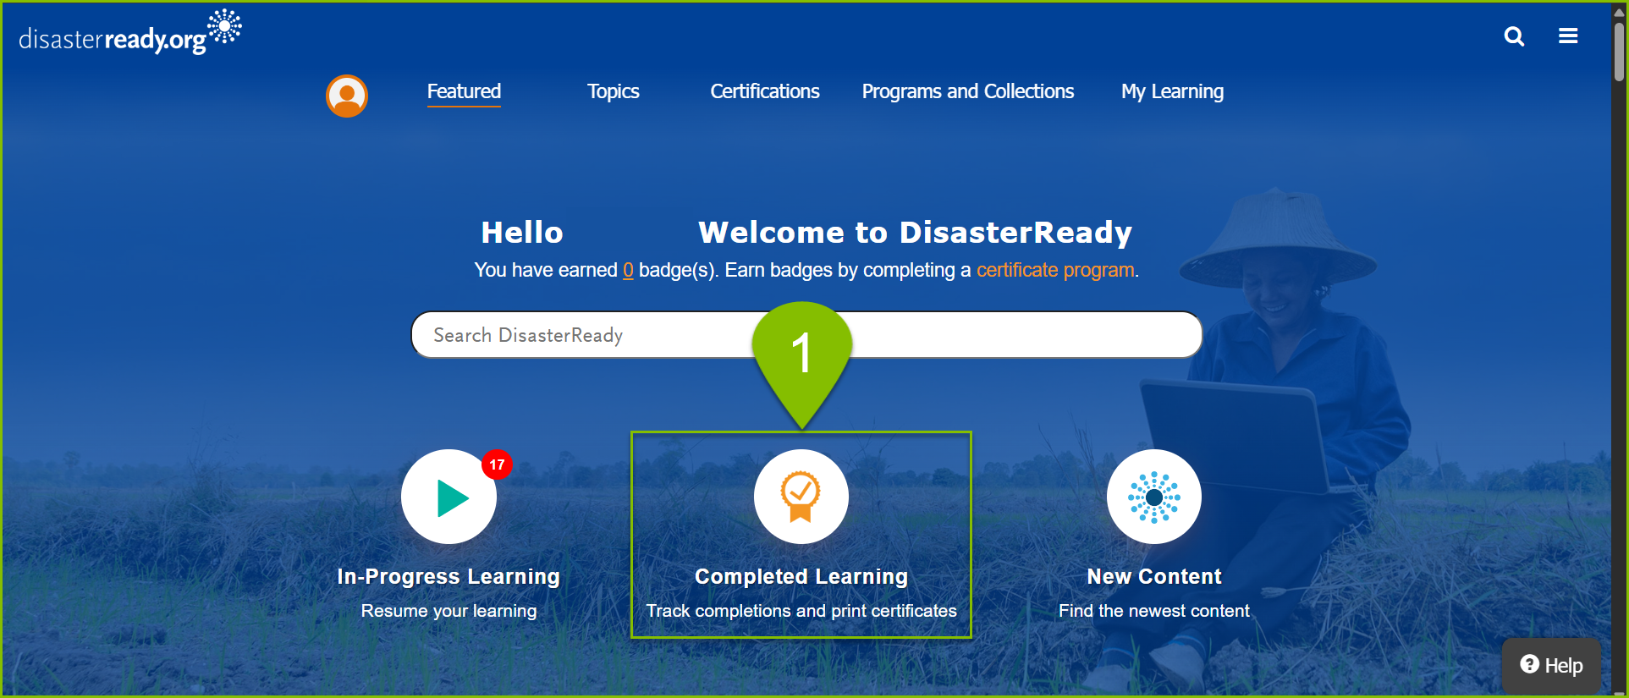Select the Featured tab
This screenshot has width=1629, height=698.
pyautogui.click(x=464, y=91)
